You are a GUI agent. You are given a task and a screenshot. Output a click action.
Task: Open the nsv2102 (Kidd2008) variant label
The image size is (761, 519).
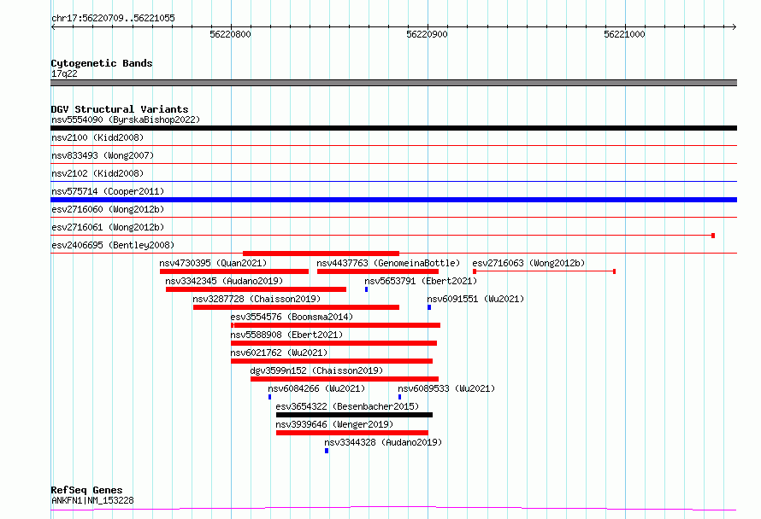click(97, 173)
